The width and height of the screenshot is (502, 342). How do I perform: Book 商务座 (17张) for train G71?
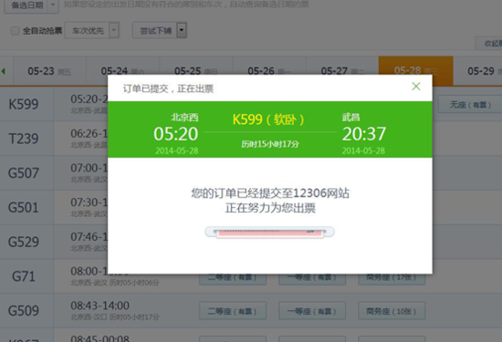[x=392, y=279]
